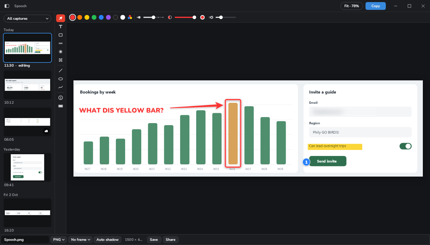Click the Share button

point(171,240)
